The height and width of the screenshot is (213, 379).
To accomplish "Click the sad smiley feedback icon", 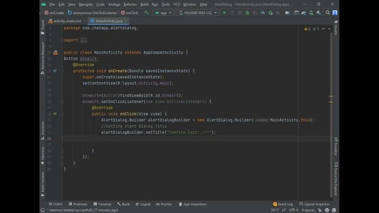I will [334, 210].
